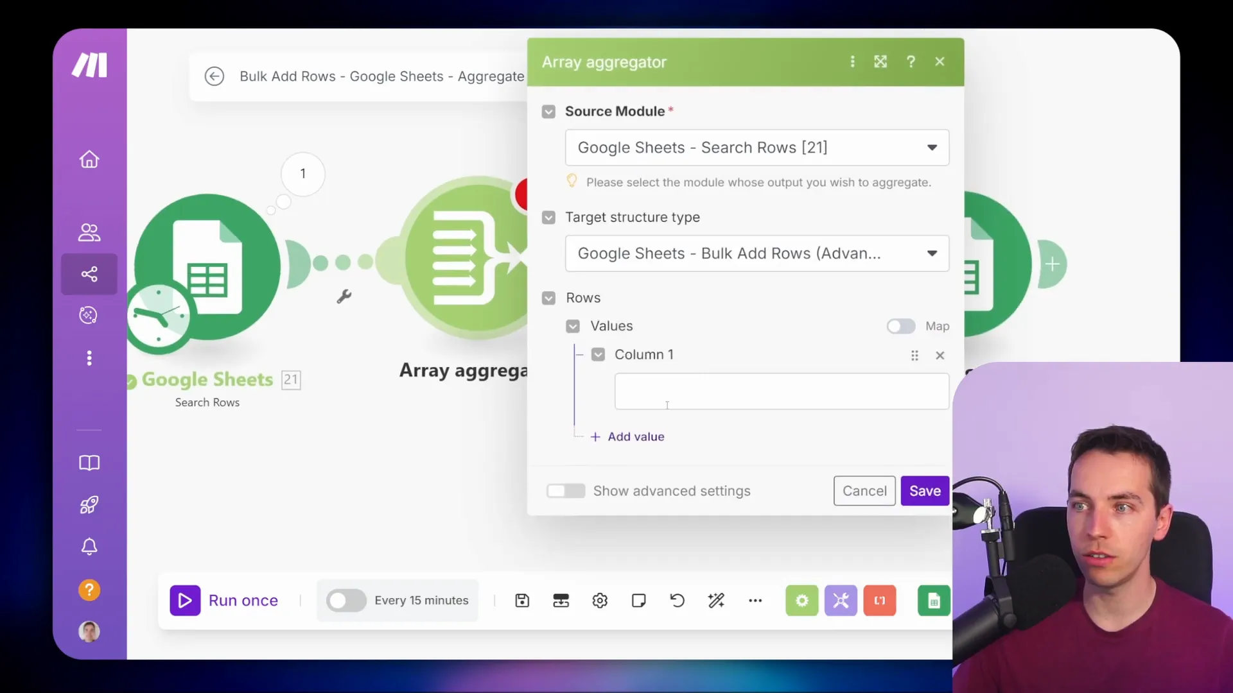Viewport: 1233px width, 693px height.
Task: Go back with the arrow beside the scenario title
Action: (214, 76)
